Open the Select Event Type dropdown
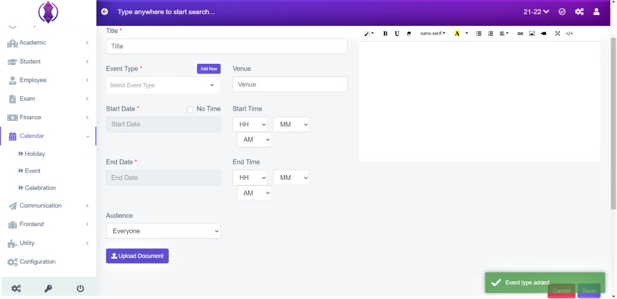 [163, 85]
